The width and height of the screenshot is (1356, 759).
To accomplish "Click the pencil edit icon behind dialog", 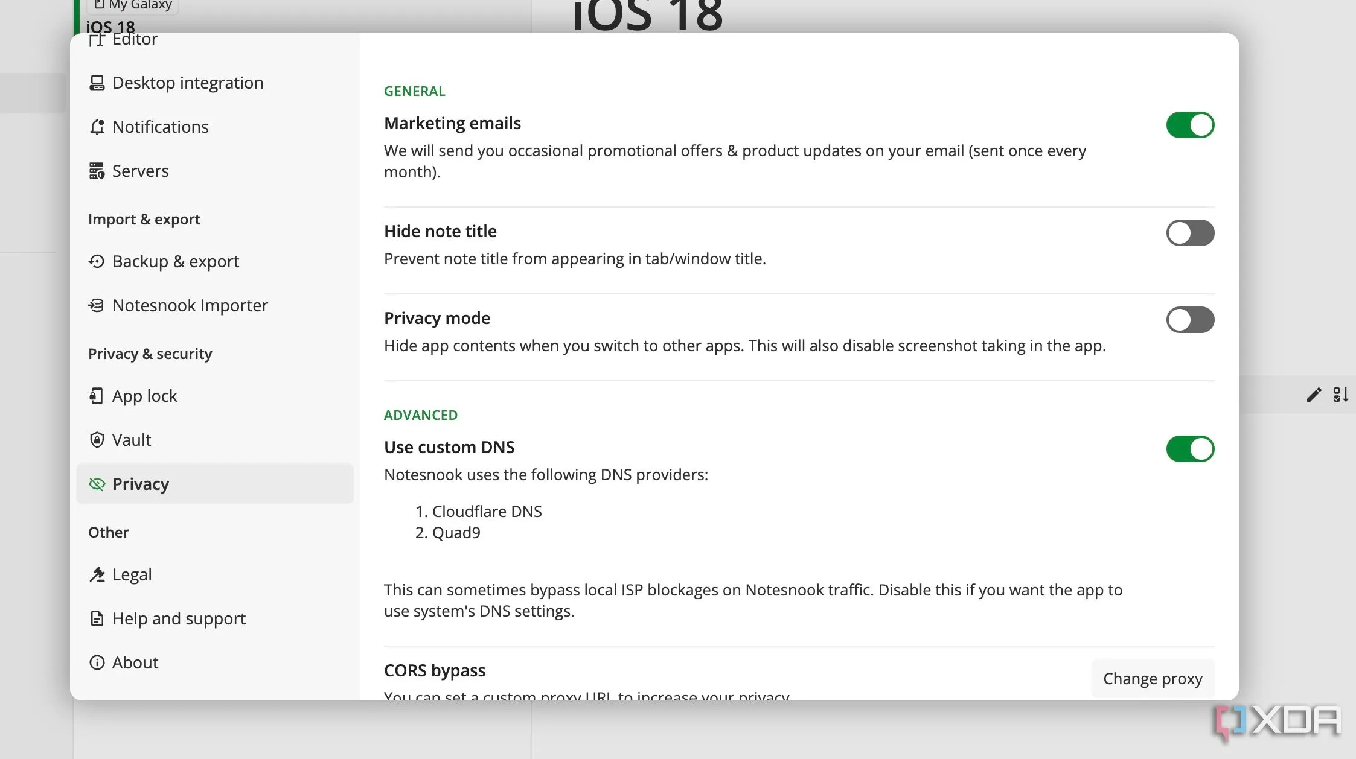I will point(1314,395).
